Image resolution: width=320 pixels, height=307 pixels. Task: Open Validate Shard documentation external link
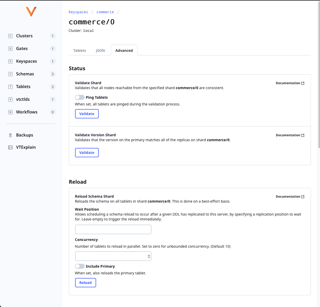click(290, 83)
